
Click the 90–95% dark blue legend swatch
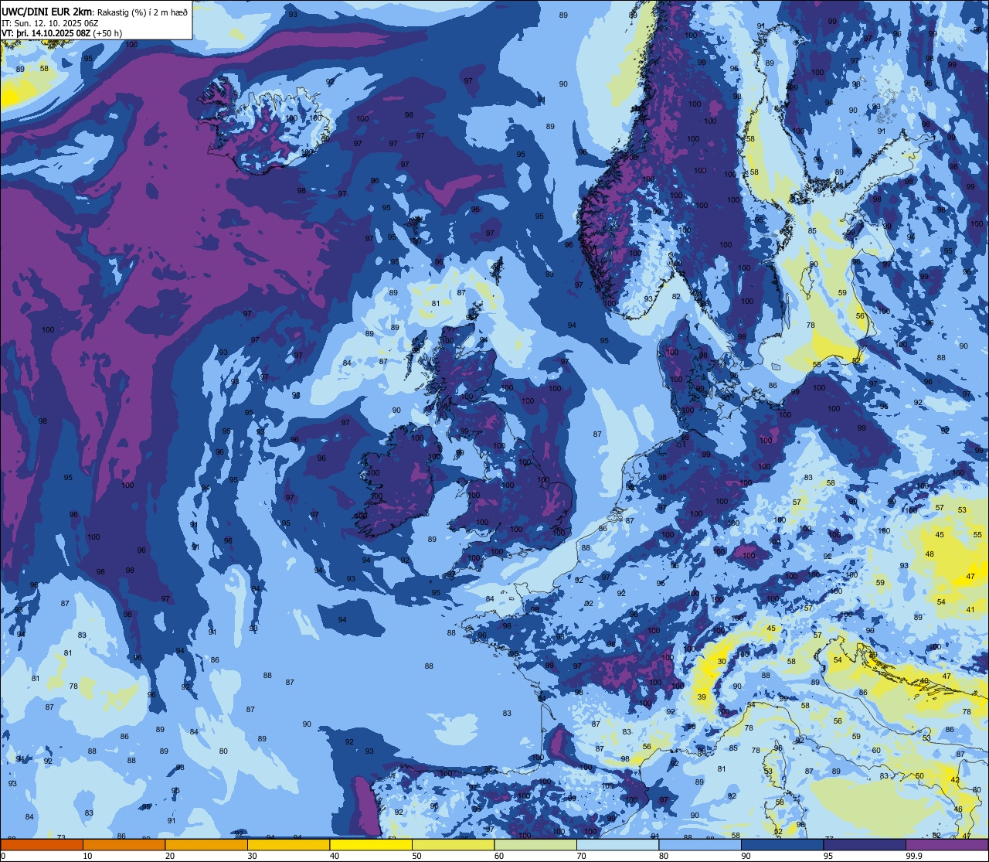[x=783, y=845]
